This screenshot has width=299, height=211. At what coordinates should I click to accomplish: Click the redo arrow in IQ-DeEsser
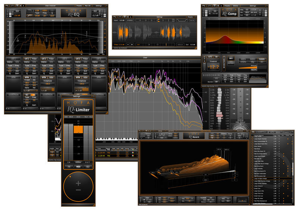(120, 17)
